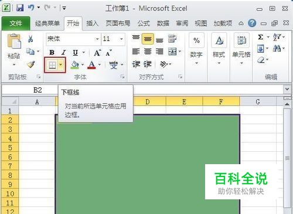Decrease font size with small A icon
The width and height of the screenshot is (293, 214).
(108, 53)
